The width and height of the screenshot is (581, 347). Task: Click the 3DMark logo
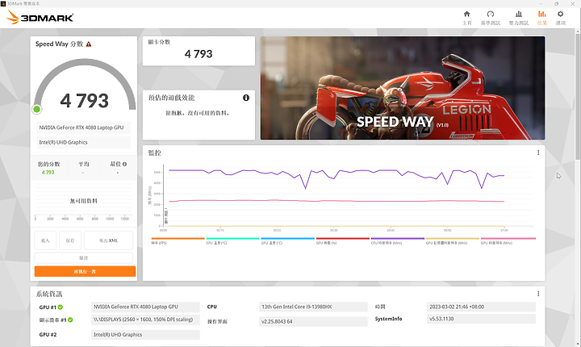point(40,17)
